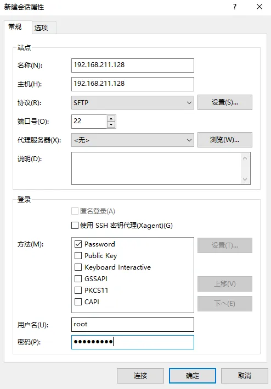Expand the 代理服务器 dropdown list
Image resolution: width=271 pixels, height=389 pixels.
(x=133, y=140)
